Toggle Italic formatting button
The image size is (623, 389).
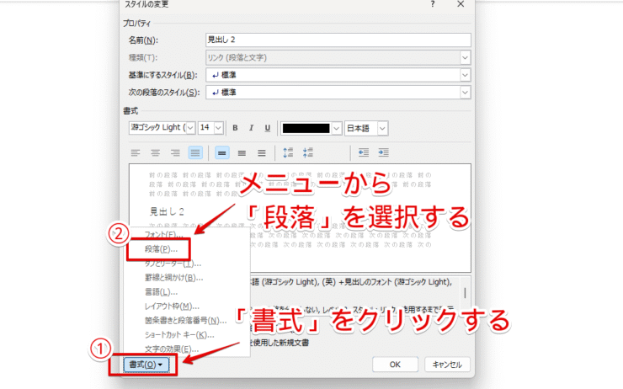tap(252, 128)
